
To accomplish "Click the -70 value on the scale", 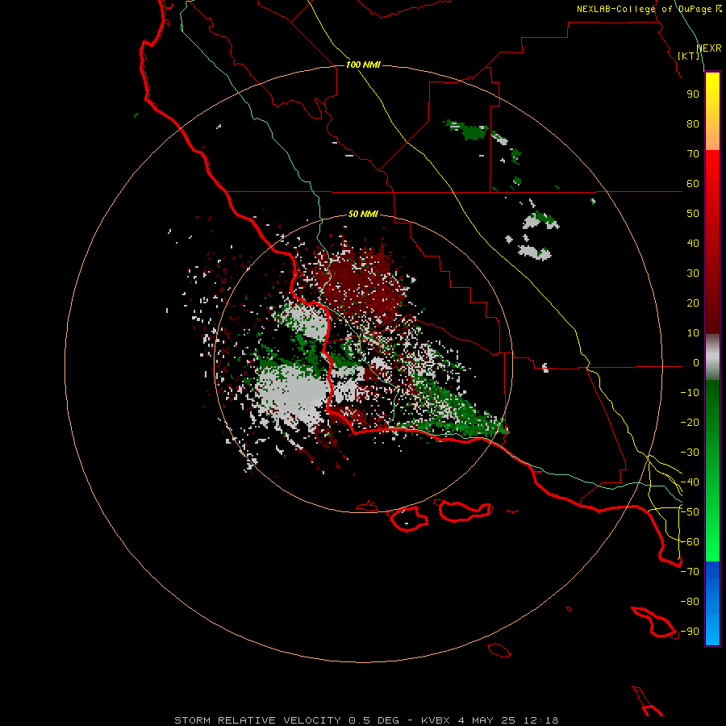I will [x=690, y=572].
